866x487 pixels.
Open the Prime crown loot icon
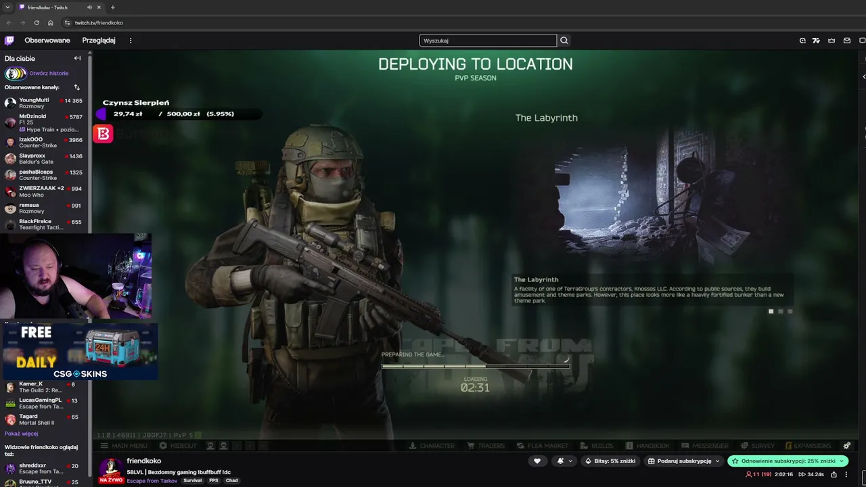coord(831,41)
